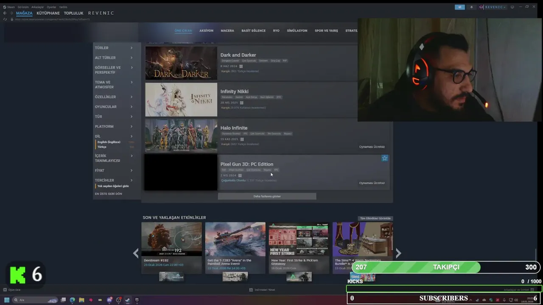
Task: Toggle the English (İngilizce) language filter
Action: point(109,142)
